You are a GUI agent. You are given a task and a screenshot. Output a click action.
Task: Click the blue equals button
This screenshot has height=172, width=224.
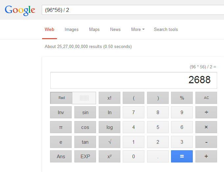point(182,156)
